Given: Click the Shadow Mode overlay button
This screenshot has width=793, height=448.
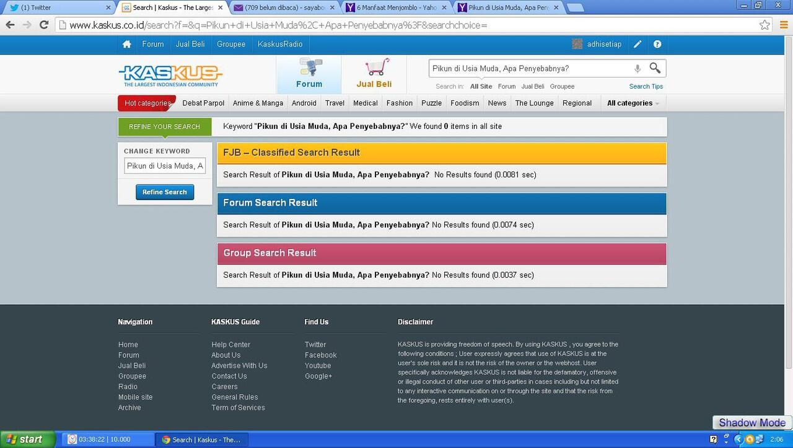Looking at the screenshot, I should tap(752, 423).
